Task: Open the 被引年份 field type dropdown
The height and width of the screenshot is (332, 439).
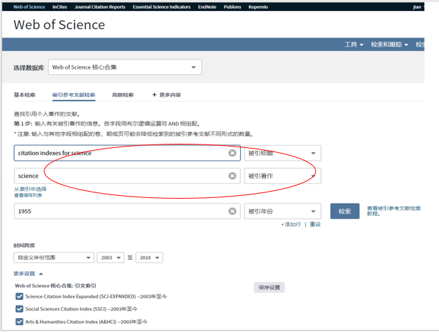Action: point(283,211)
